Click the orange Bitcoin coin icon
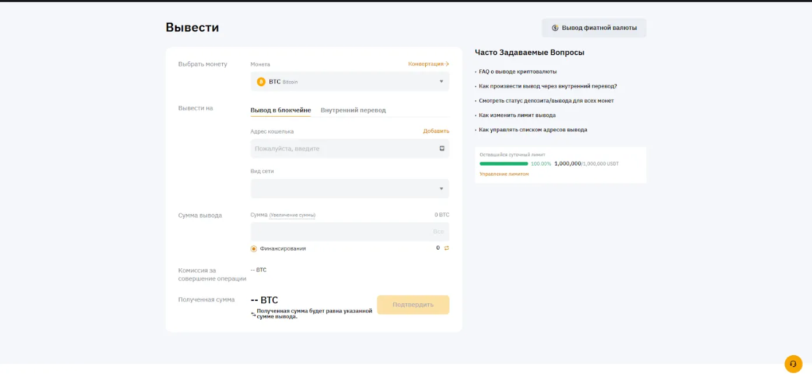812x382 pixels. (261, 82)
